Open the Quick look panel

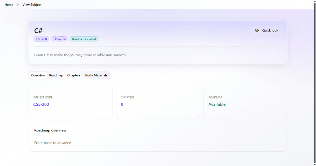click(266, 30)
